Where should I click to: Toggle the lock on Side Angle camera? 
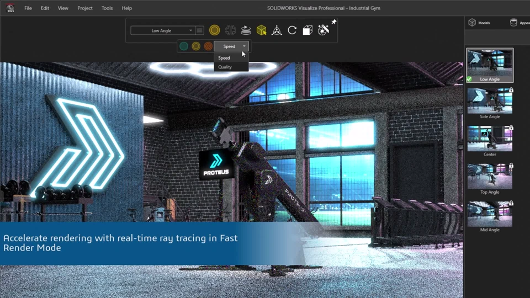pyautogui.click(x=511, y=90)
